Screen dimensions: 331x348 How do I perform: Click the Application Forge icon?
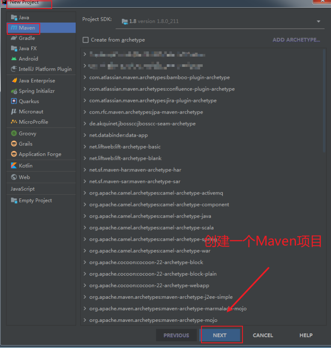click(14, 154)
